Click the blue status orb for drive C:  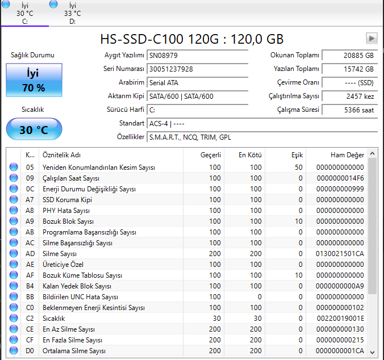coord(6,5)
